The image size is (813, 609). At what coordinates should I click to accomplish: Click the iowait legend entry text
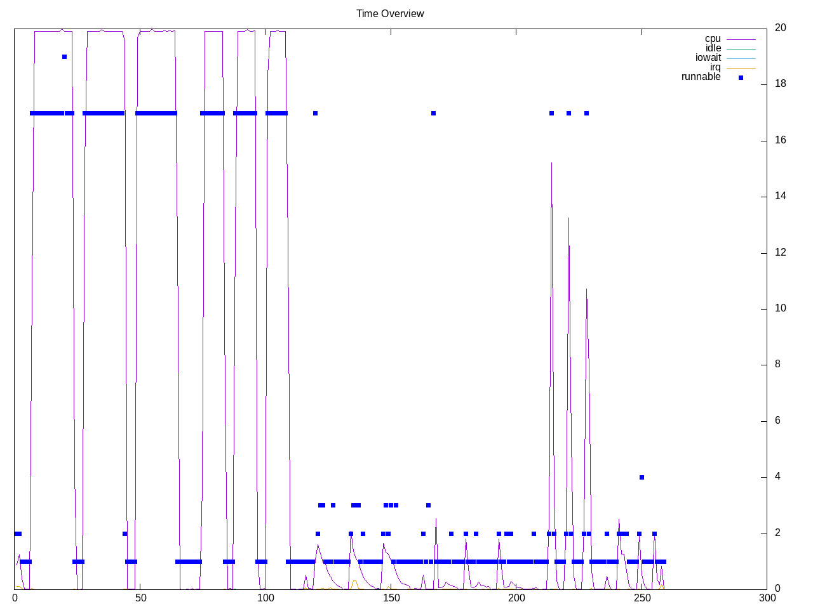coord(708,58)
